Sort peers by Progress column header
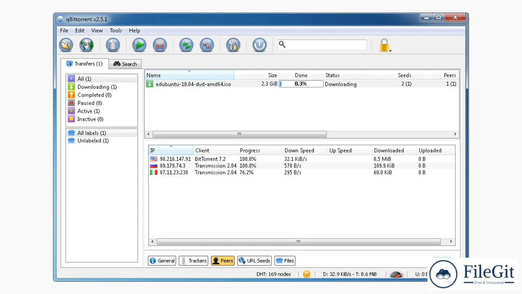522x294 pixels. (260, 150)
